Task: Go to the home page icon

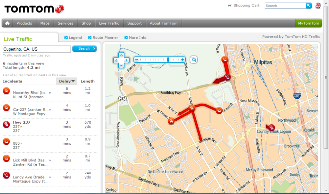Action: pos(7,23)
